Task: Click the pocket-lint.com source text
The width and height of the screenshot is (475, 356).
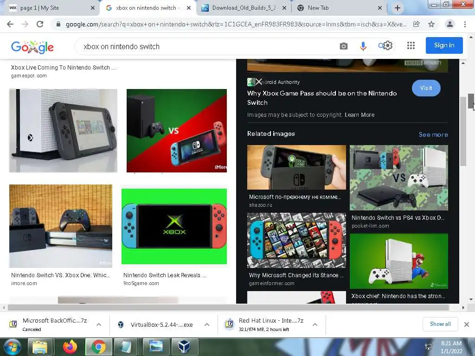Action: click(370, 226)
